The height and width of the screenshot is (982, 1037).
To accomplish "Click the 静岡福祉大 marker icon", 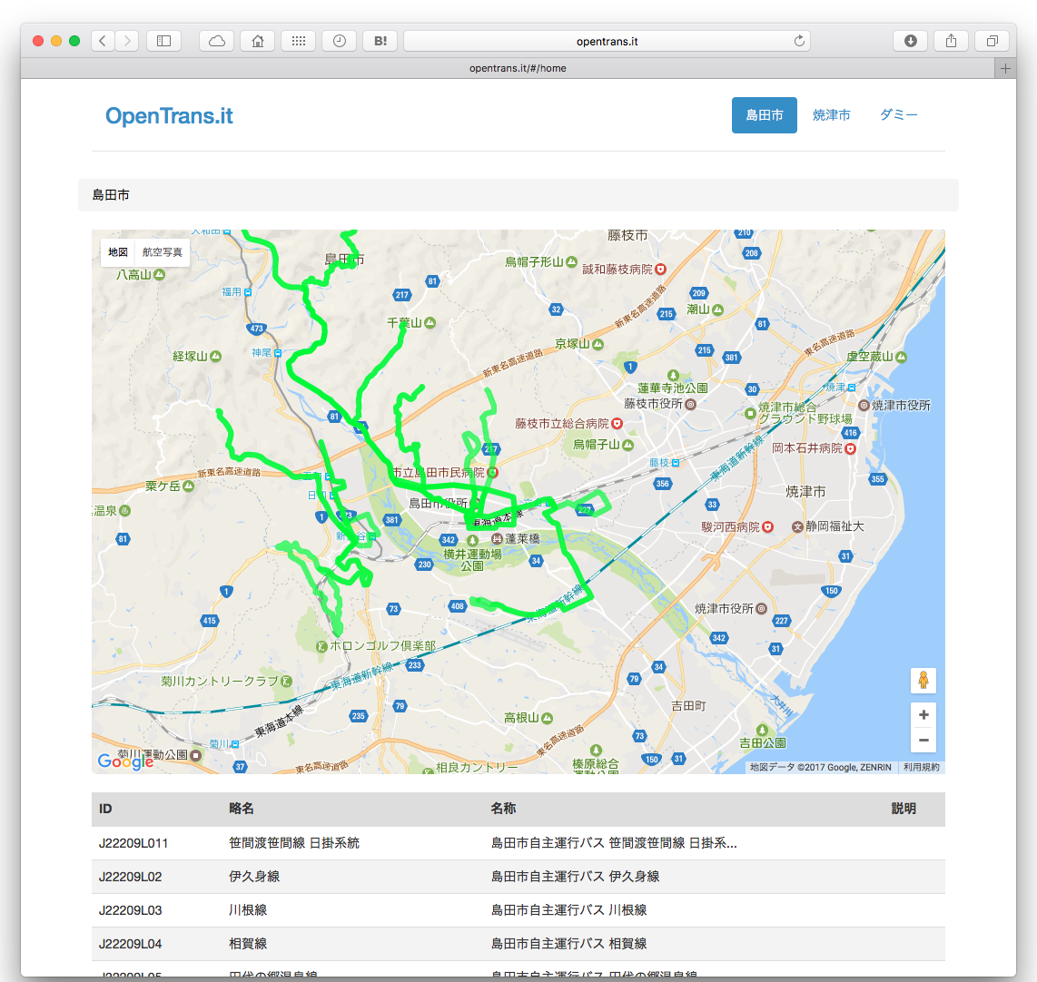I will pos(797,526).
